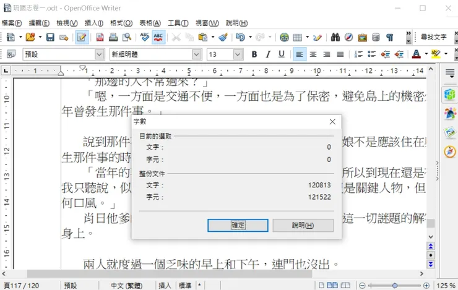
Task: Expand the Font Color dropdown arrow
Action: point(426,54)
